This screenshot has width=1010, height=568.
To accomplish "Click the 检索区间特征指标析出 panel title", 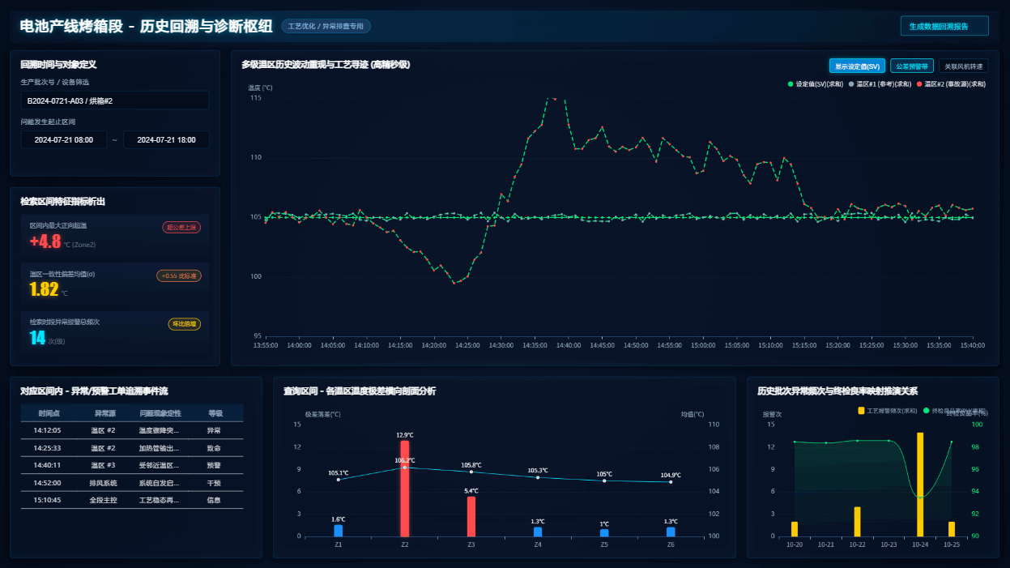I will point(62,201).
